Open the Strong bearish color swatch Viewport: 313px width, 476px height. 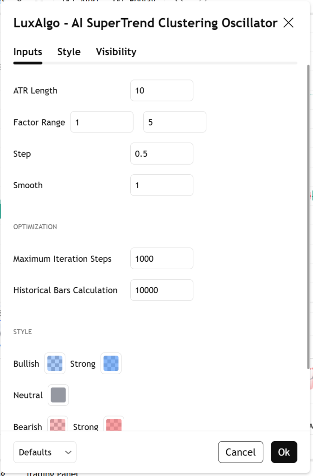point(114,425)
